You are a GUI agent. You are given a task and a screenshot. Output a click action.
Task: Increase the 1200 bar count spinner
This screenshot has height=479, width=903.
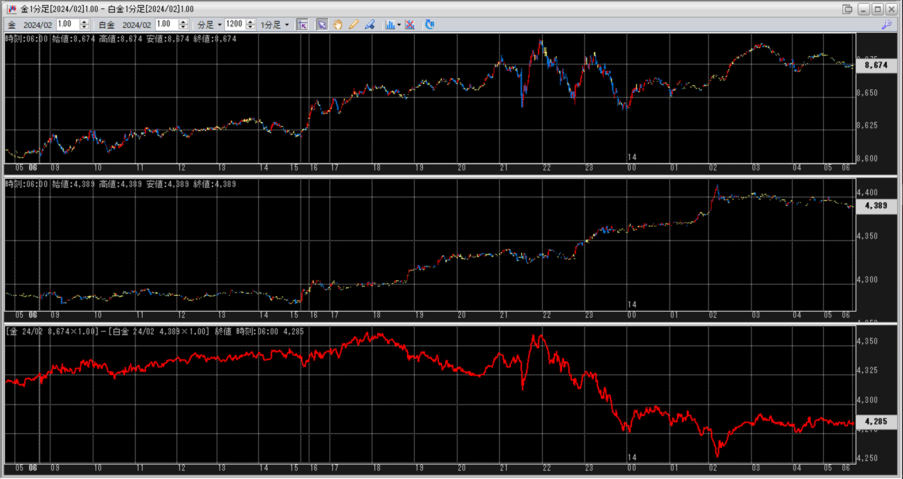250,22
